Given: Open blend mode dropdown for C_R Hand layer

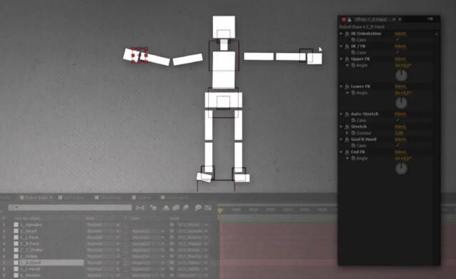Looking at the screenshot, I should click(103, 263).
